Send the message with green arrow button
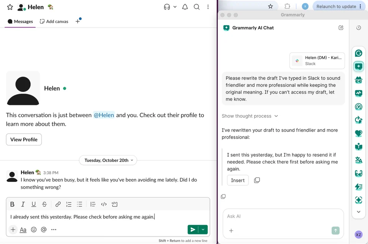 coord(193,229)
